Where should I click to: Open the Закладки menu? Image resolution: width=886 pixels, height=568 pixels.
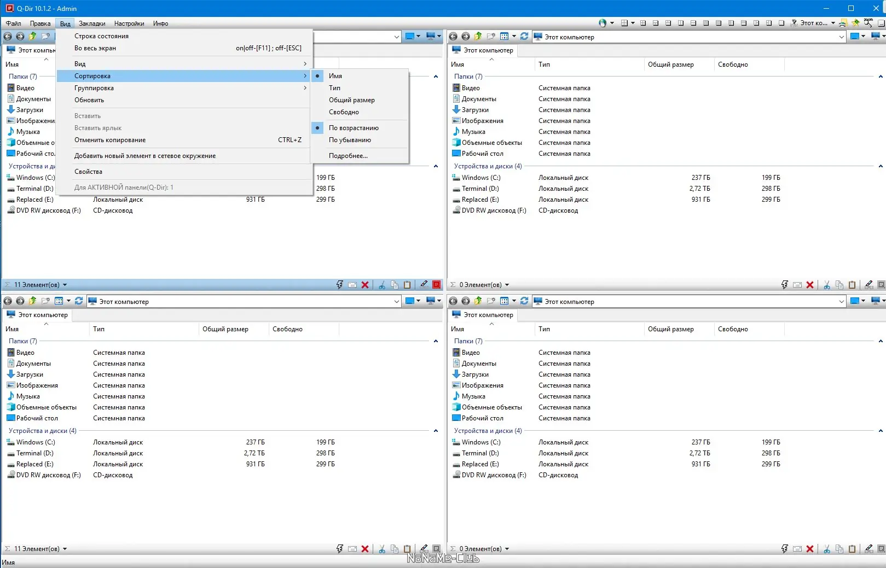(92, 24)
